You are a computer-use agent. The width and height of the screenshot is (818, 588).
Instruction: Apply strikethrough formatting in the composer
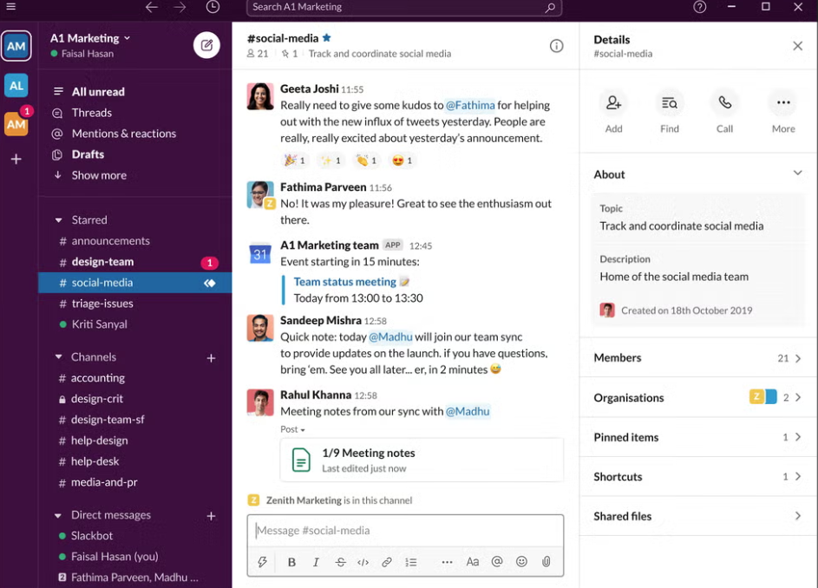(340, 562)
